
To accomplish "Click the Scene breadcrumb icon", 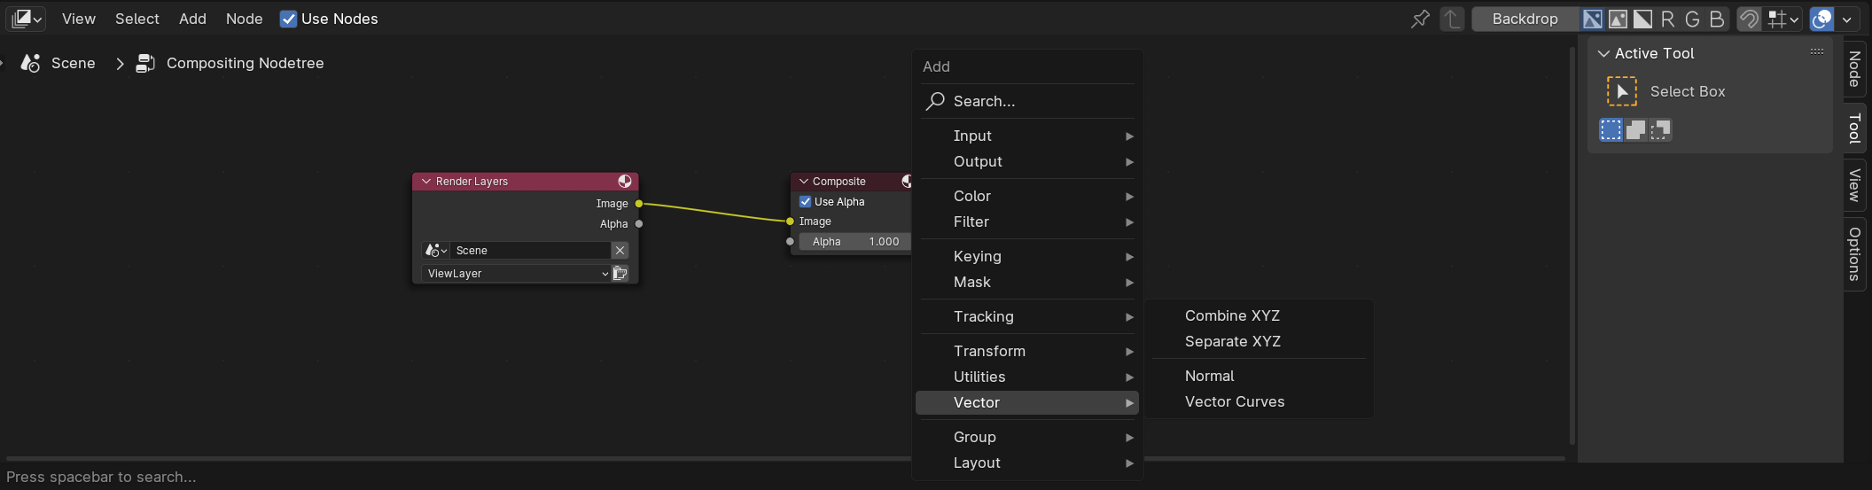I will (x=31, y=63).
